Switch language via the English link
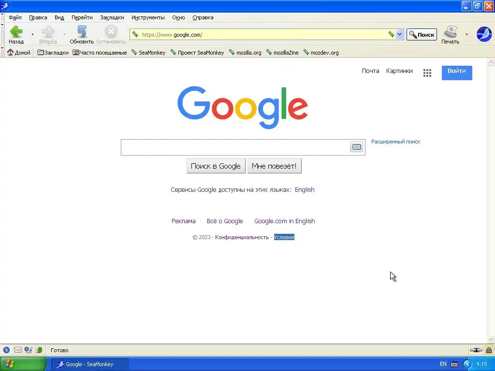495x371 pixels. click(x=305, y=189)
